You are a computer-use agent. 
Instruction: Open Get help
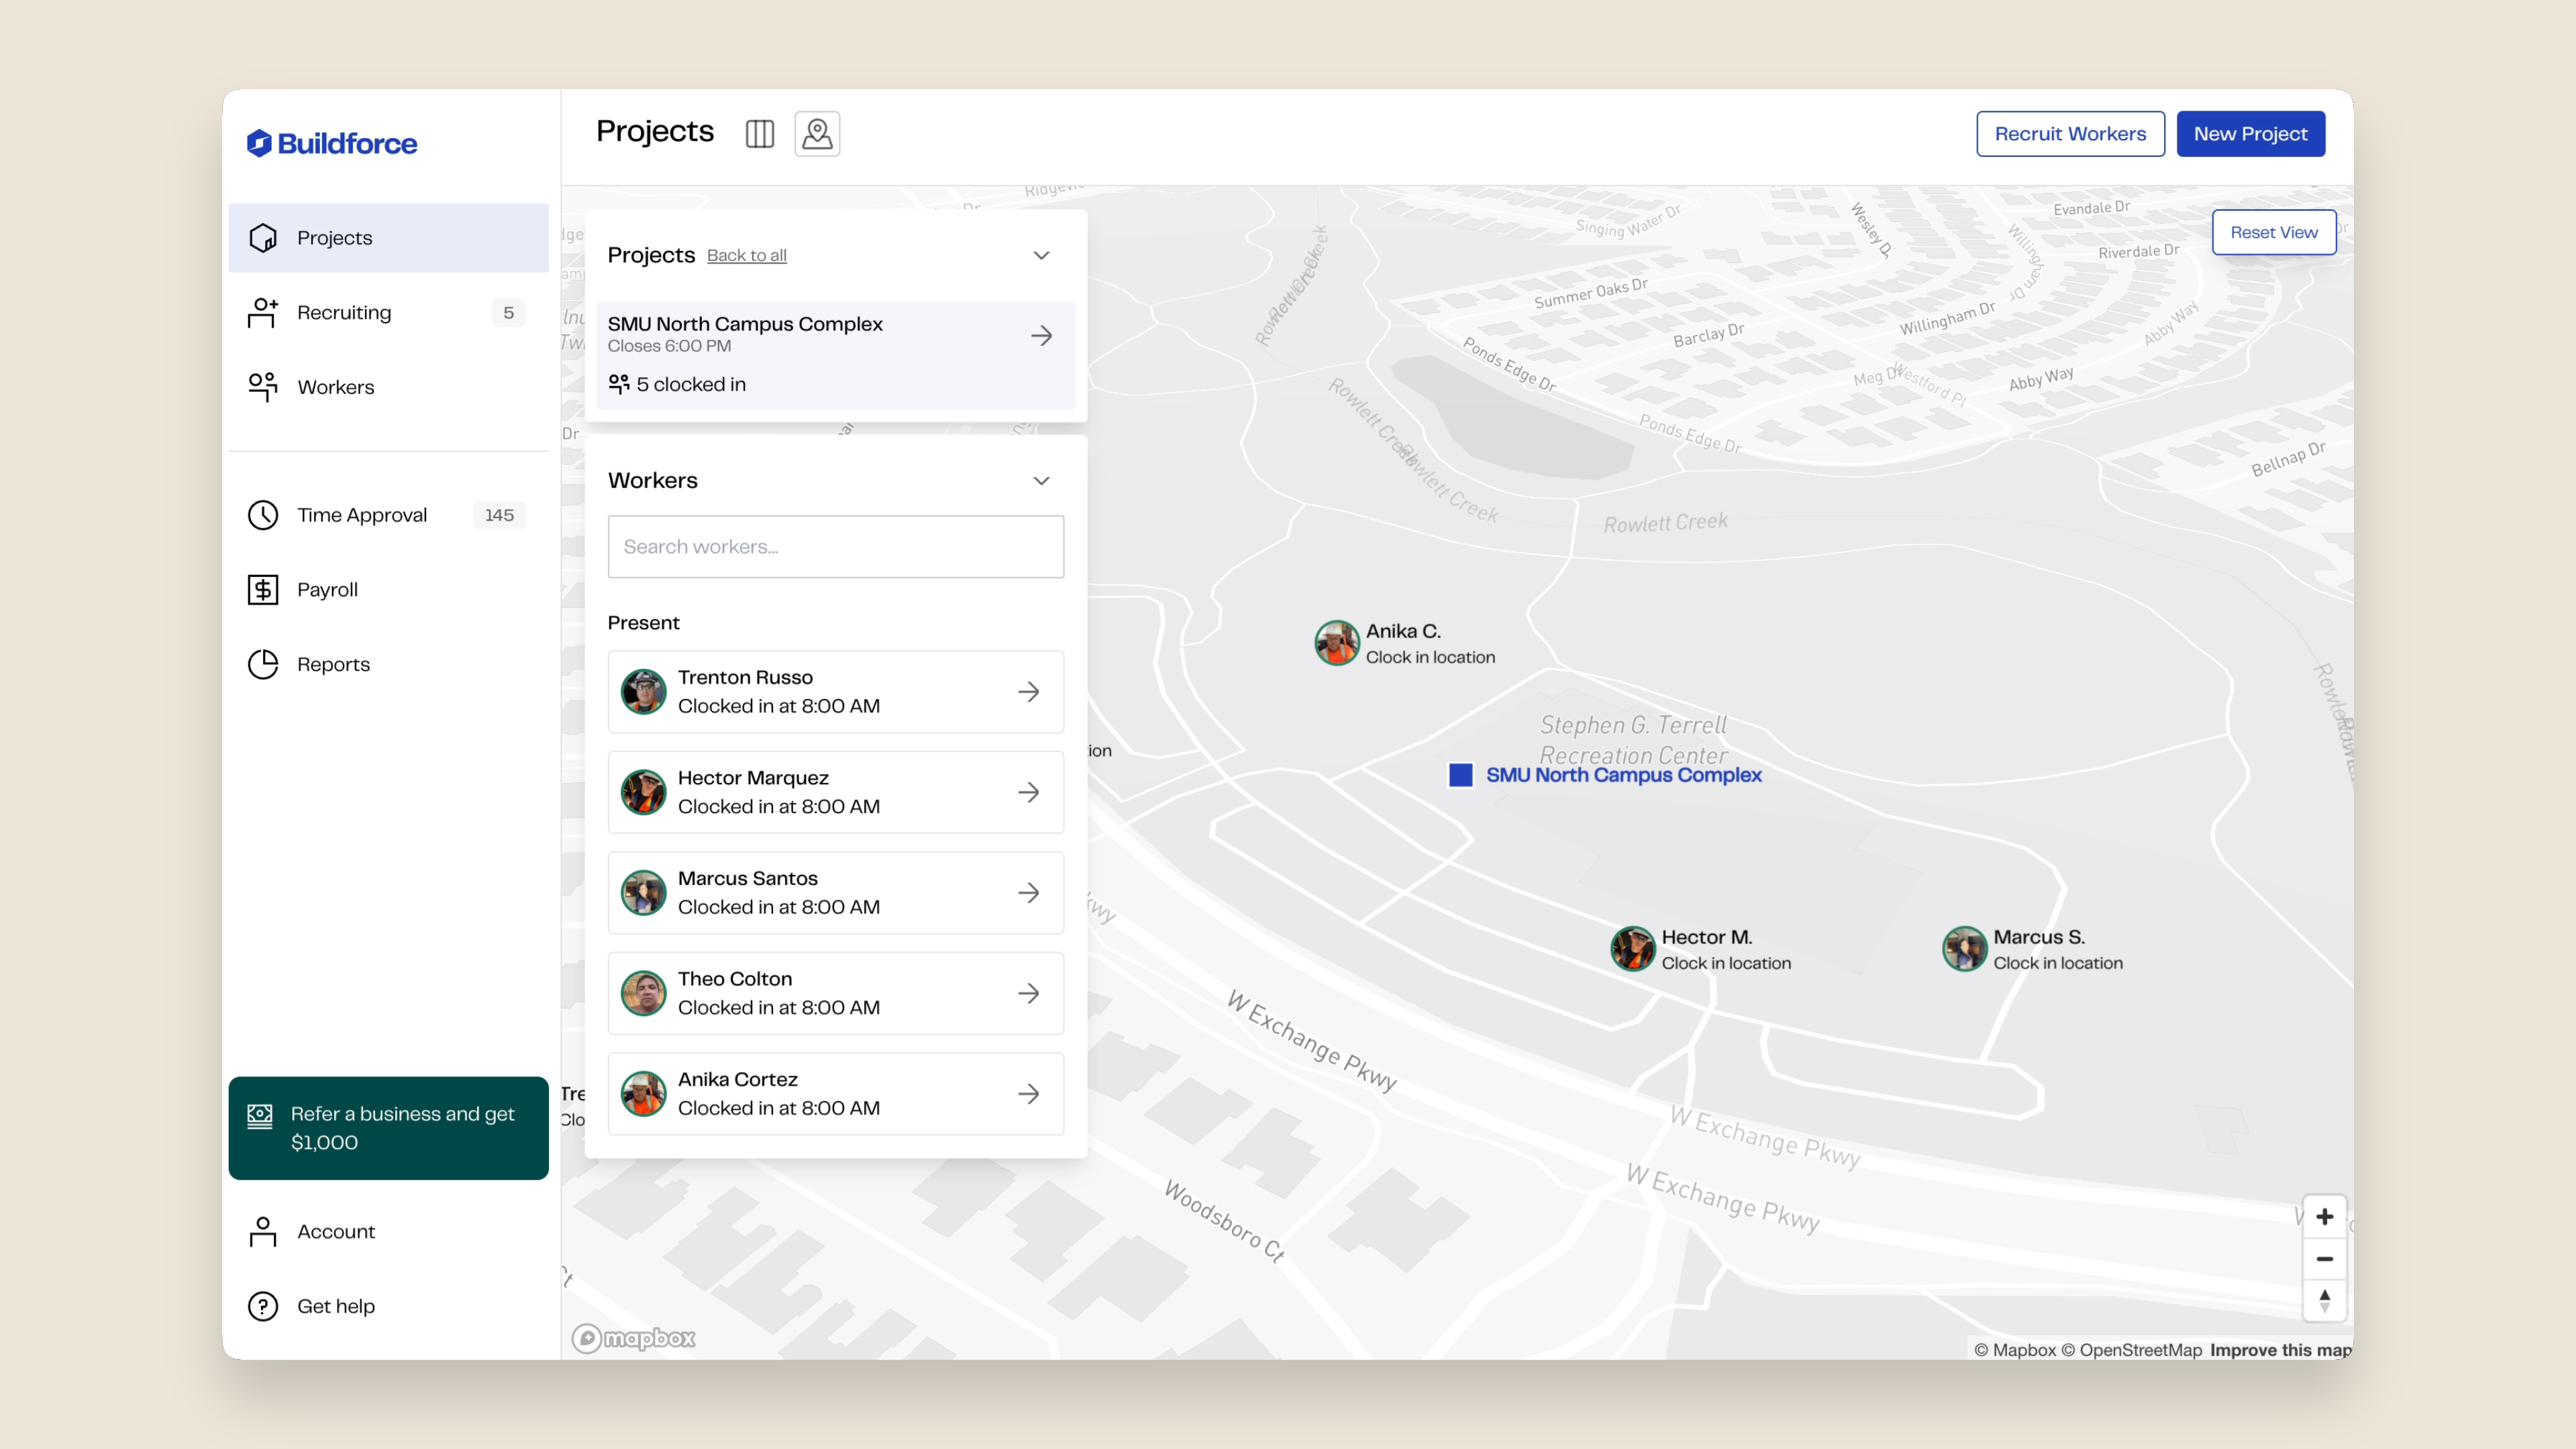[x=388, y=1306]
